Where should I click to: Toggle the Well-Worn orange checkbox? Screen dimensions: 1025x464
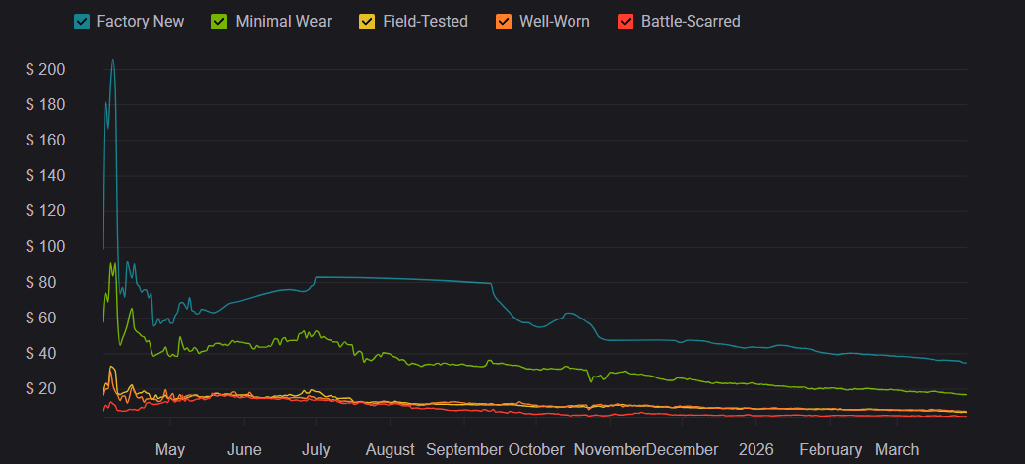[x=504, y=21]
